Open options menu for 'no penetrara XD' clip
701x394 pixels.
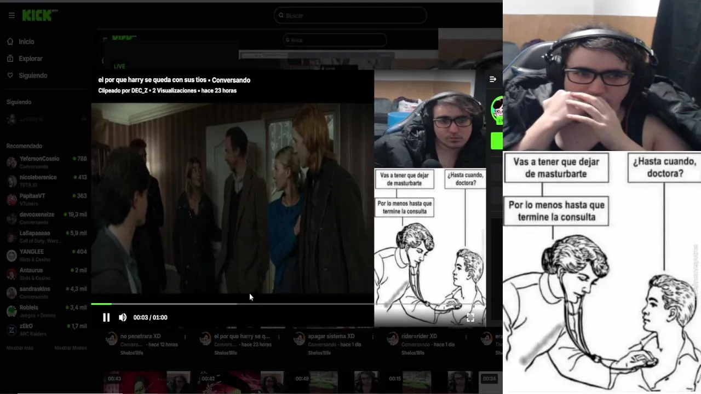(x=185, y=337)
